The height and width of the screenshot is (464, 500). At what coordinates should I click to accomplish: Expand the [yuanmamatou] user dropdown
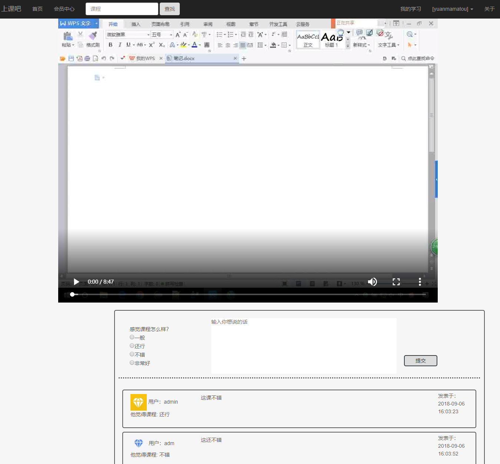[x=452, y=9]
